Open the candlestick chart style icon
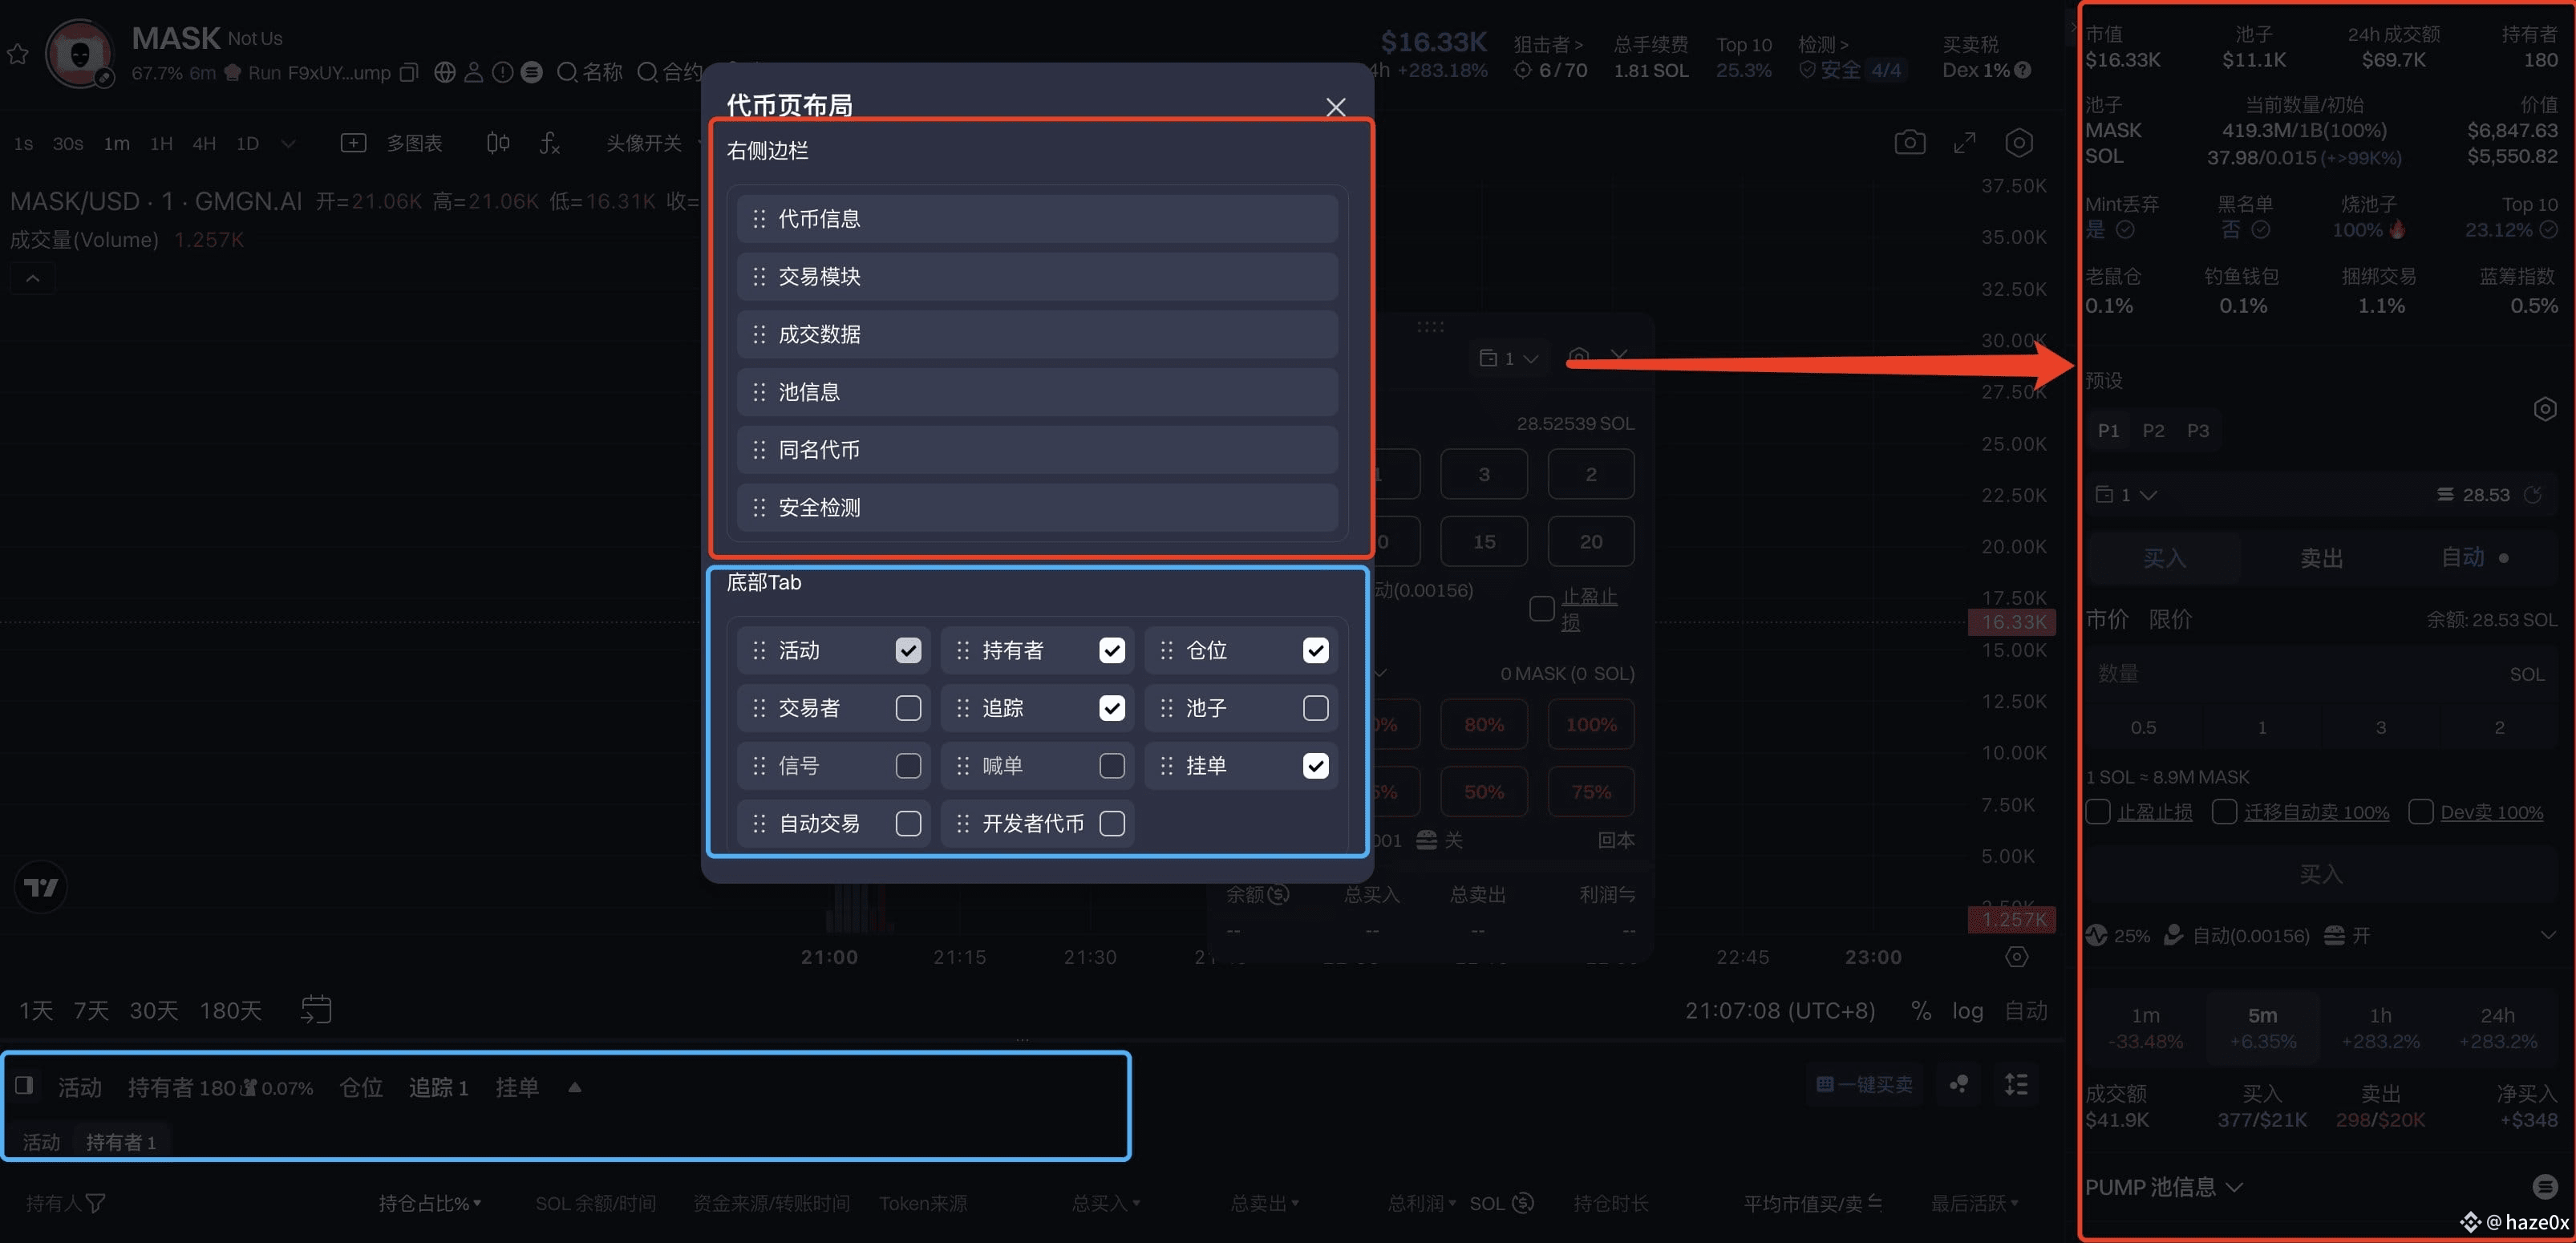The width and height of the screenshot is (2576, 1243). coord(497,143)
